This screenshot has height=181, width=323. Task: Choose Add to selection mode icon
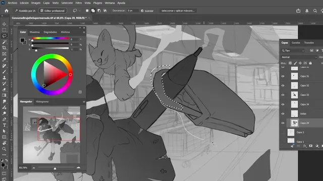[x=93, y=11]
